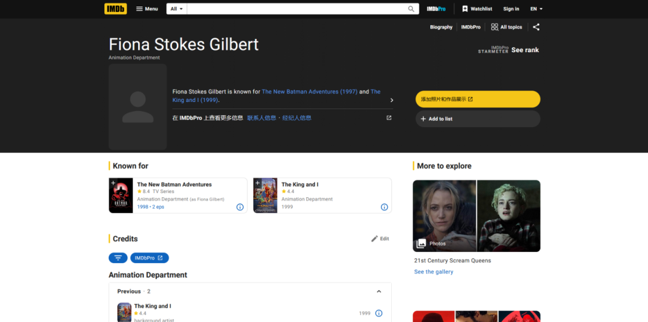Open IMDbPro link next to Biography
Image resolution: width=648 pixels, height=322 pixels.
(471, 27)
